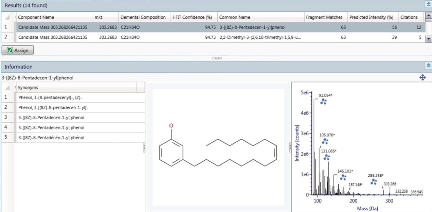Image resolution: width=432 pixels, height=212 pixels.
Task: Click fragment structure icon at 105.070 peak
Action: click(325, 141)
